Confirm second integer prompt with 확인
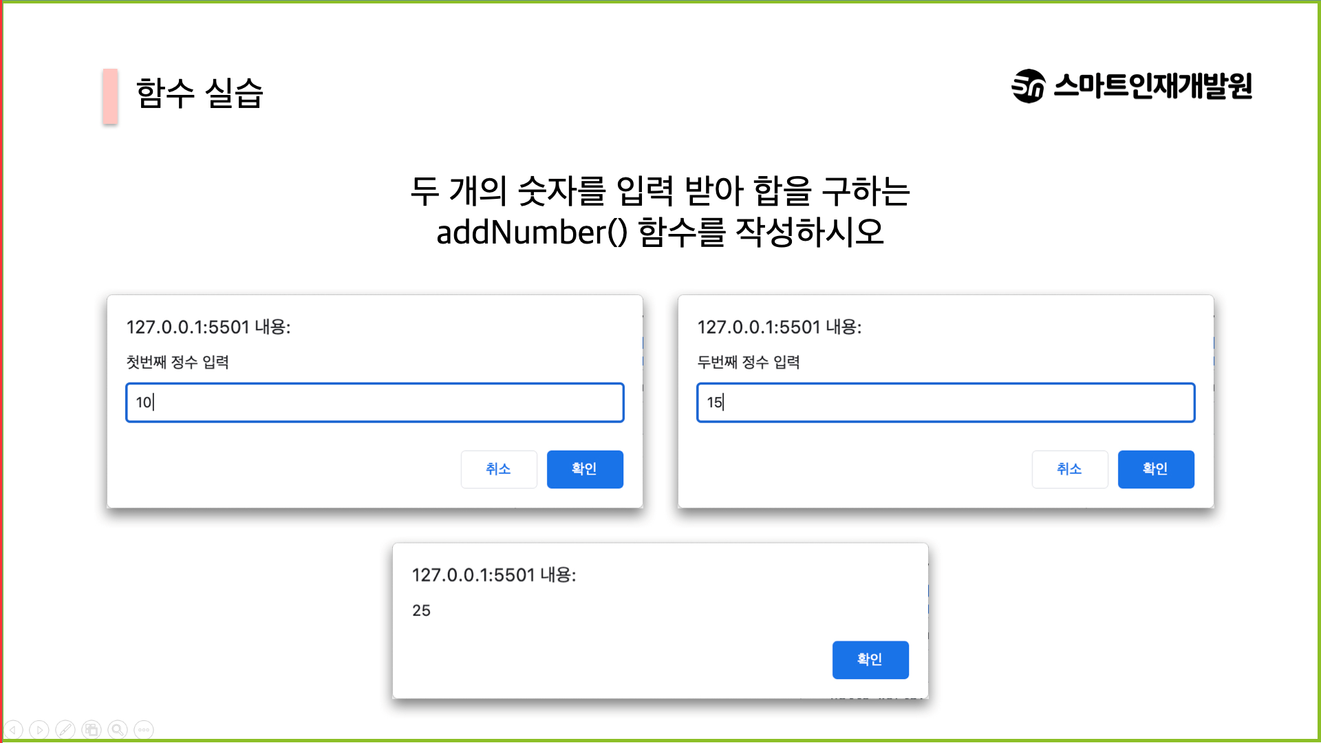1321x743 pixels. click(1156, 469)
